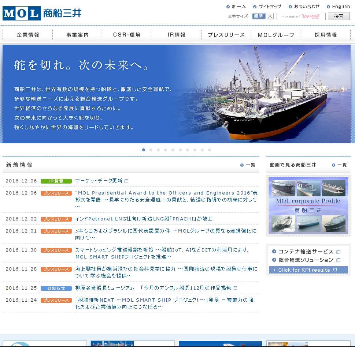
Task: Click the Yahoo search input field
Action: (x=300, y=16)
